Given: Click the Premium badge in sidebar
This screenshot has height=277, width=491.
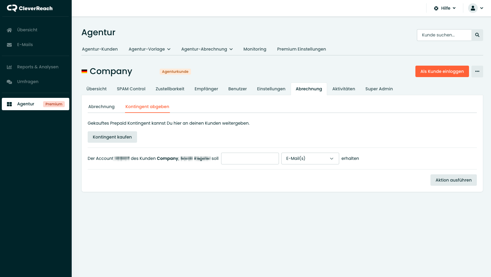Looking at the screenshot, I should (x=54, y=104).
